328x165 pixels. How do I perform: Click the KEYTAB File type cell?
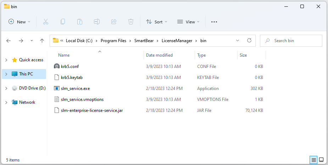208,78
